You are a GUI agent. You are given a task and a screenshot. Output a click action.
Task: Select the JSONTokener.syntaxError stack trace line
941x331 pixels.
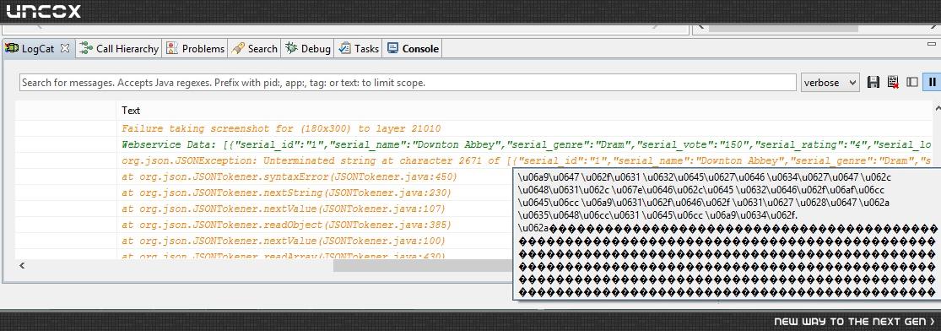(289, 176)
